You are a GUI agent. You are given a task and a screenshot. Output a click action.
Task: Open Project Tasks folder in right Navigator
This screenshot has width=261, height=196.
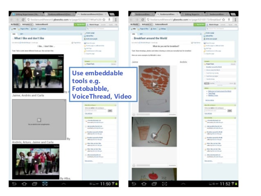tap(209, 64)
